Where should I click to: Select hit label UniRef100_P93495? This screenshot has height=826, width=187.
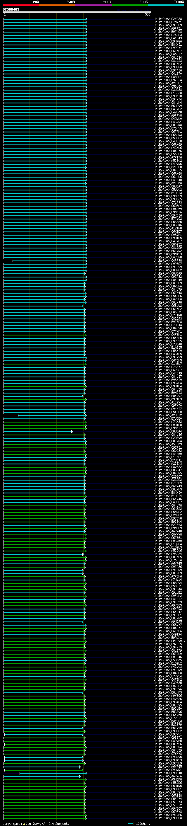pos(167,757)
